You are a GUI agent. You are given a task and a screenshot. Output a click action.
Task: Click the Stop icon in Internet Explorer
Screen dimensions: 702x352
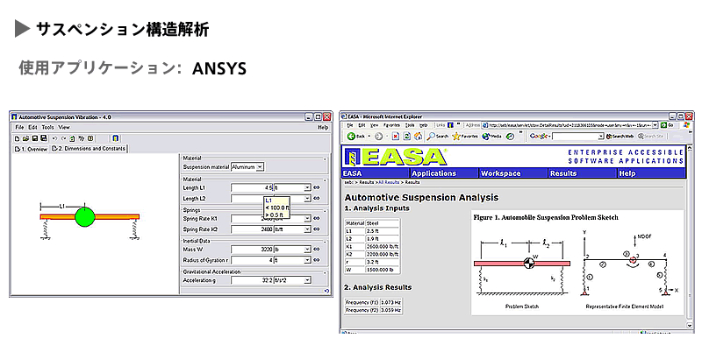point(396,137)
